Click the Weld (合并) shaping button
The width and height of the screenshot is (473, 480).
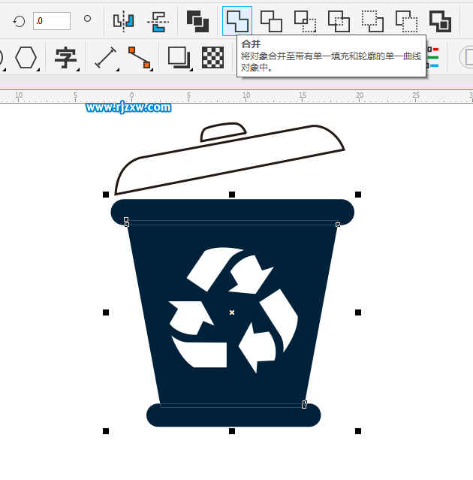coord(236,20)
